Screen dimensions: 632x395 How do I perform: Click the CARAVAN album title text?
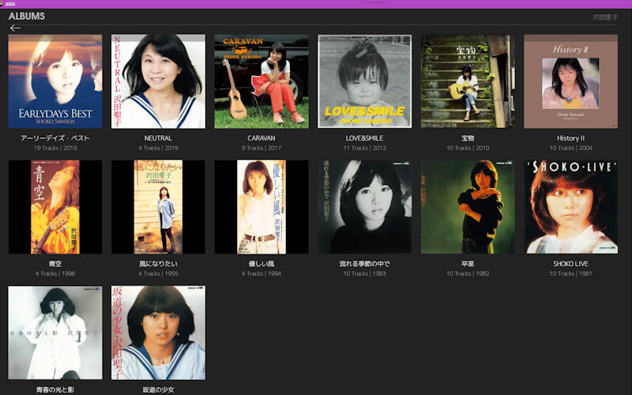[x=261, y=138]
